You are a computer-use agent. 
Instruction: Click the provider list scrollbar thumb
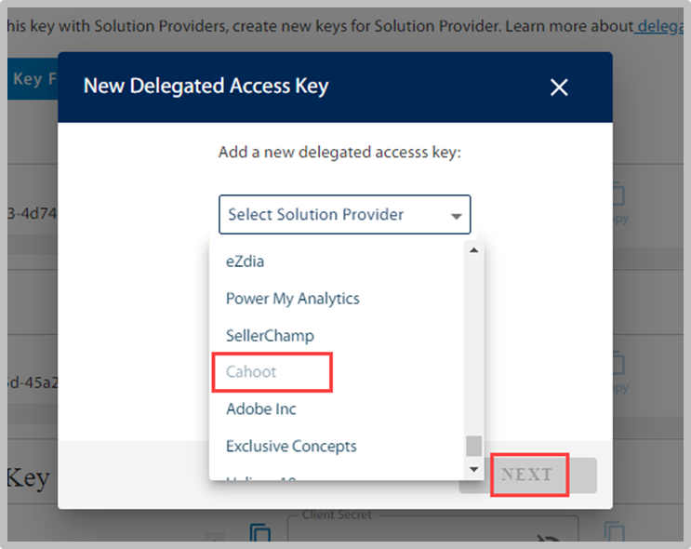473,446
